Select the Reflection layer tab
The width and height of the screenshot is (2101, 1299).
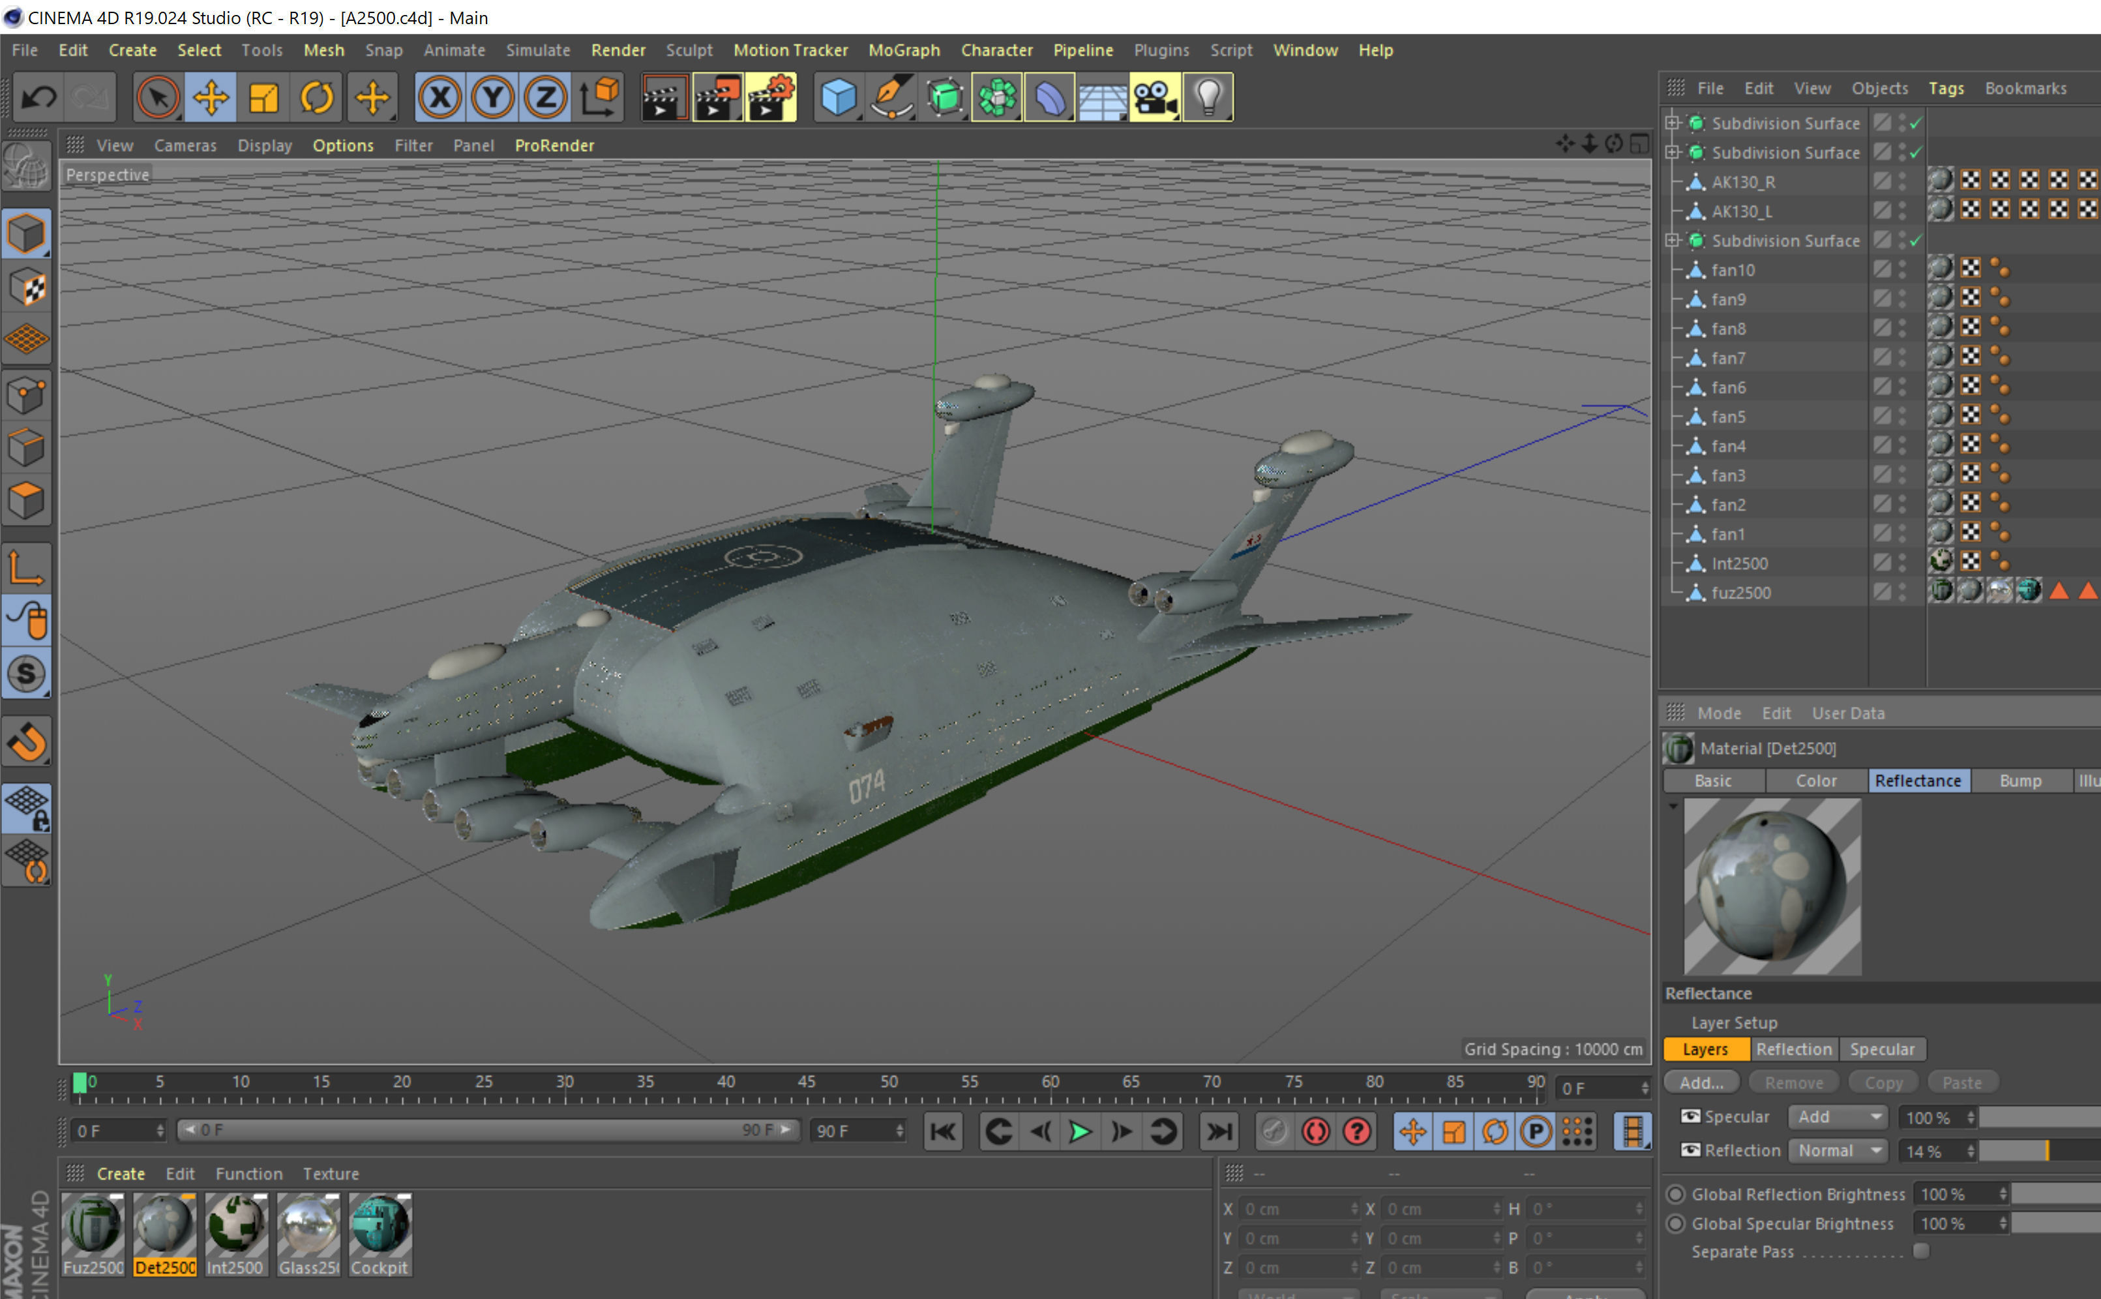(x=1793, y=1049)
